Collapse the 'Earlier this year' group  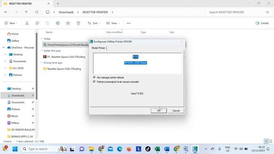pyautogui.click(x=42, y=50)
